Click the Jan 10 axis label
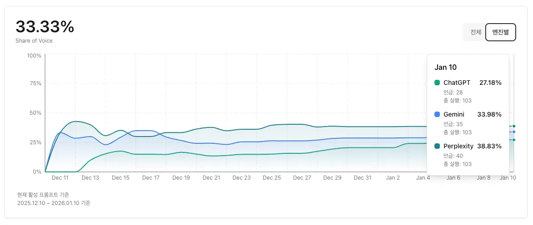 click(x=508, y=178)
